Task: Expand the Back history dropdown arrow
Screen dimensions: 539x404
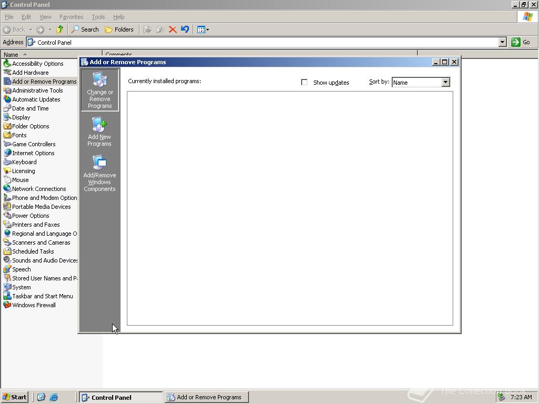Action: coord(31,29)
